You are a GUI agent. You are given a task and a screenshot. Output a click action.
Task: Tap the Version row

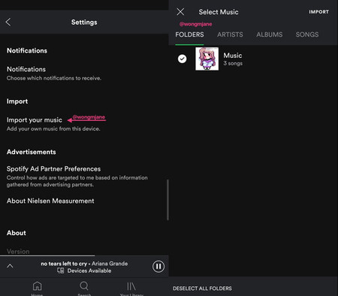pyautogui.click(x=18, y=252)
